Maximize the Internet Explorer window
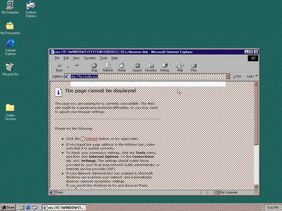Viewport: 282px width, 211px height. 251,52
